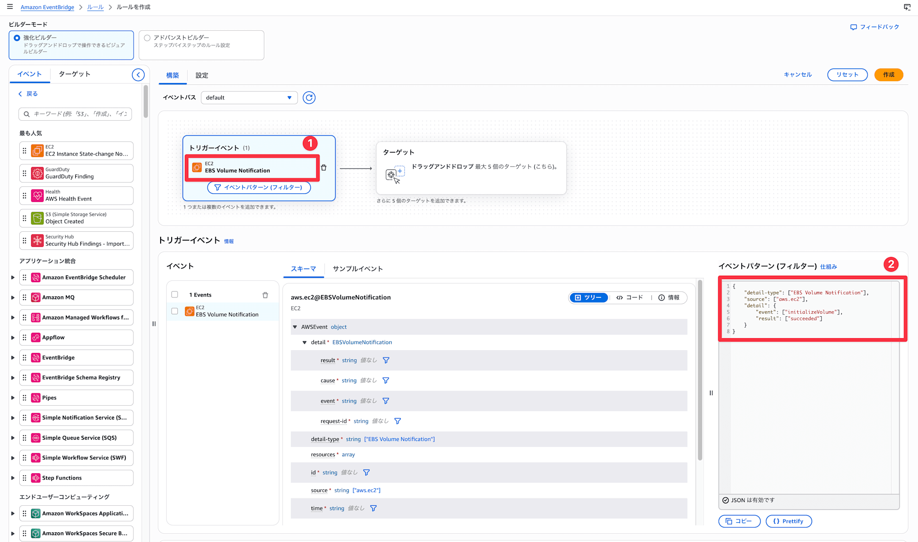Viewport: 918px width, 542px height.
Task: Switch schema view to 情報
Action: pyautogui.click(x=669, y=298)
